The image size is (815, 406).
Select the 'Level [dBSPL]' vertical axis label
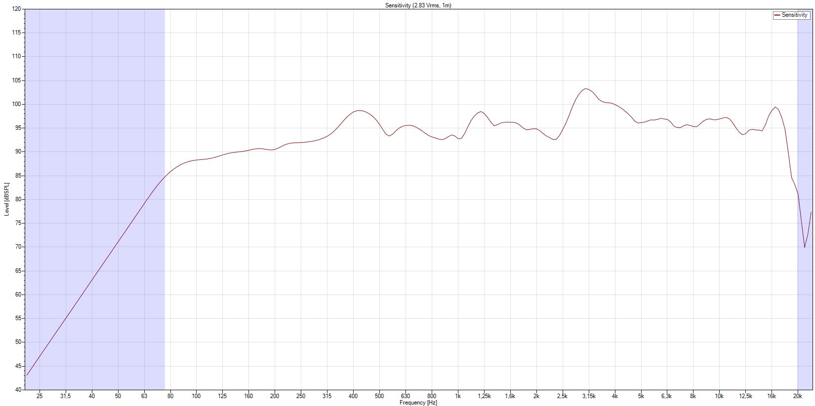click(6, 199)
